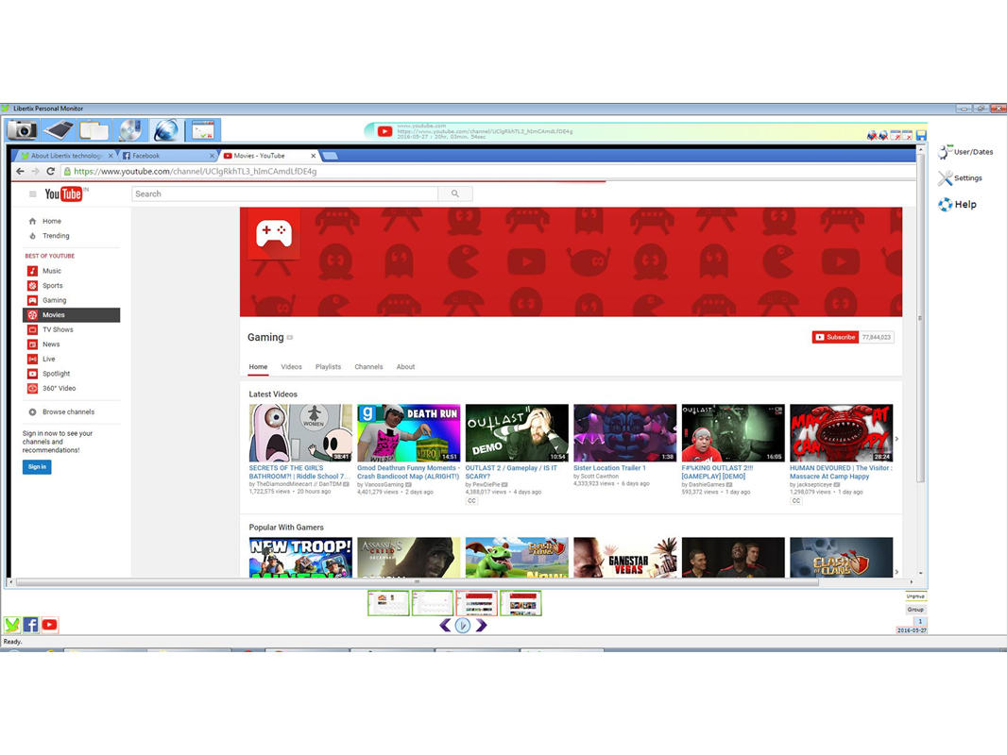Click the red Subscribe button

(835, 338)
